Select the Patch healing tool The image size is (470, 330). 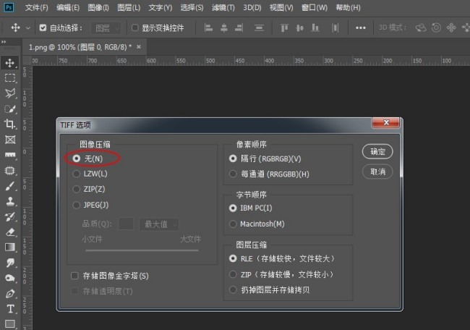(10, 170)
